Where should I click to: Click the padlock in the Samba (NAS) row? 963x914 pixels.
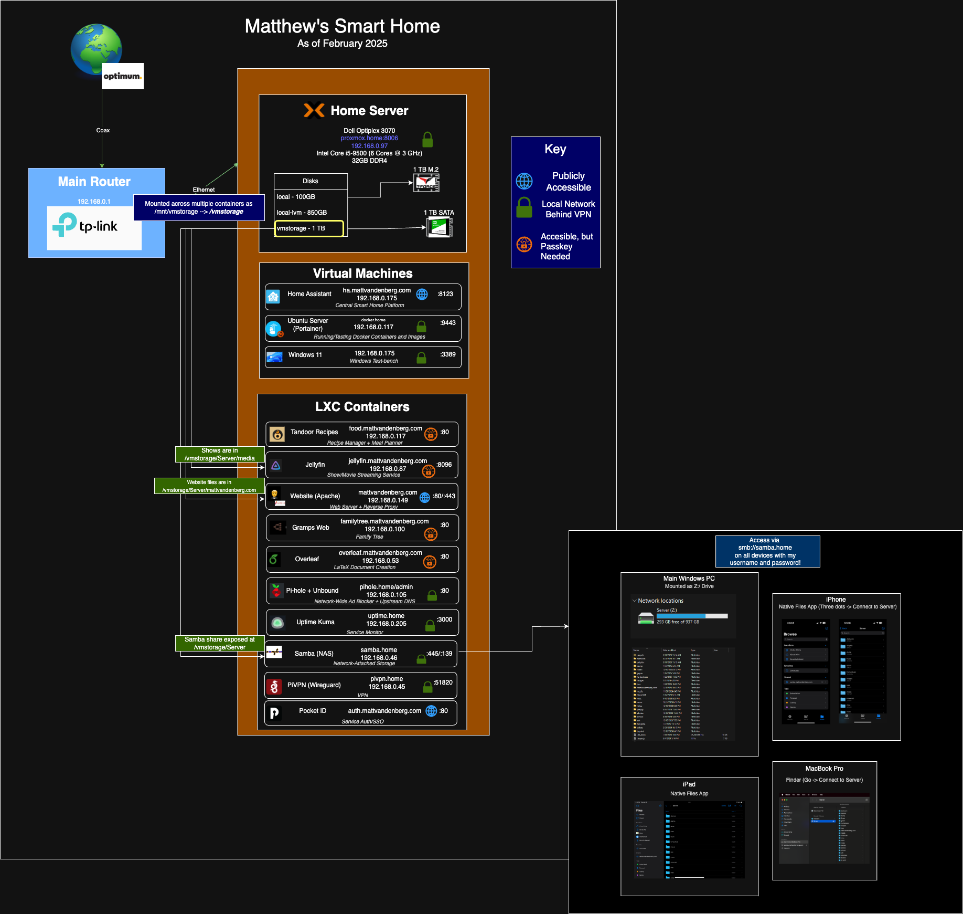(421, 659)
